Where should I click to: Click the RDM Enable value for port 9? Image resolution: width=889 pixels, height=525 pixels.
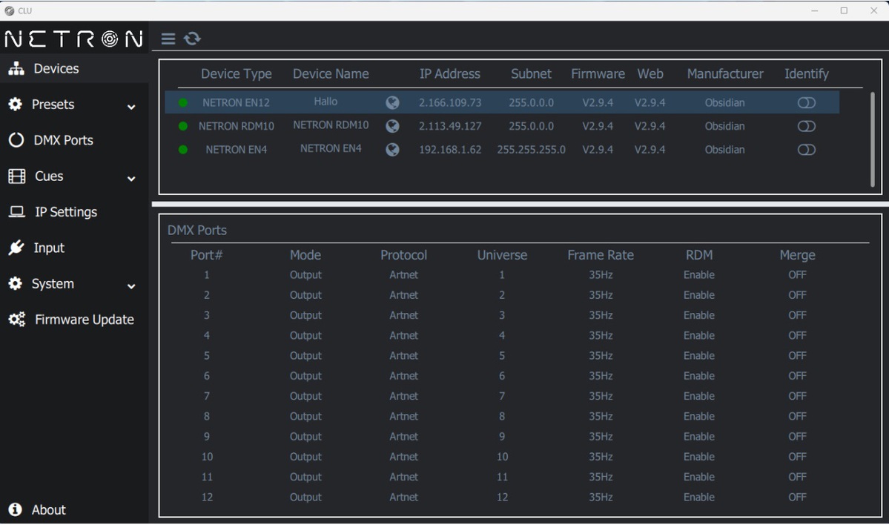tap(699, 437)
